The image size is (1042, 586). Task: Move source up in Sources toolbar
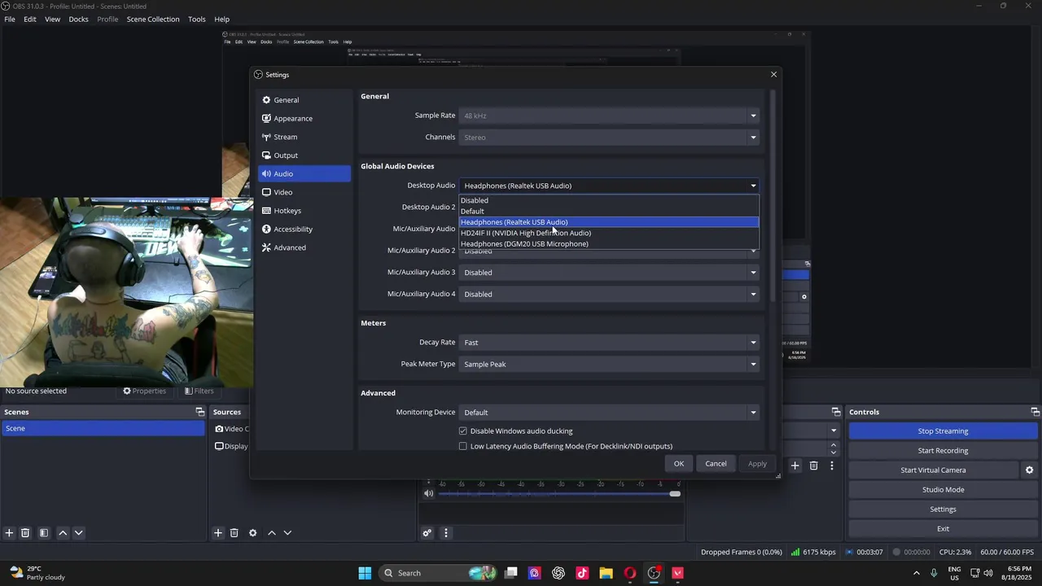pos(272,533)
